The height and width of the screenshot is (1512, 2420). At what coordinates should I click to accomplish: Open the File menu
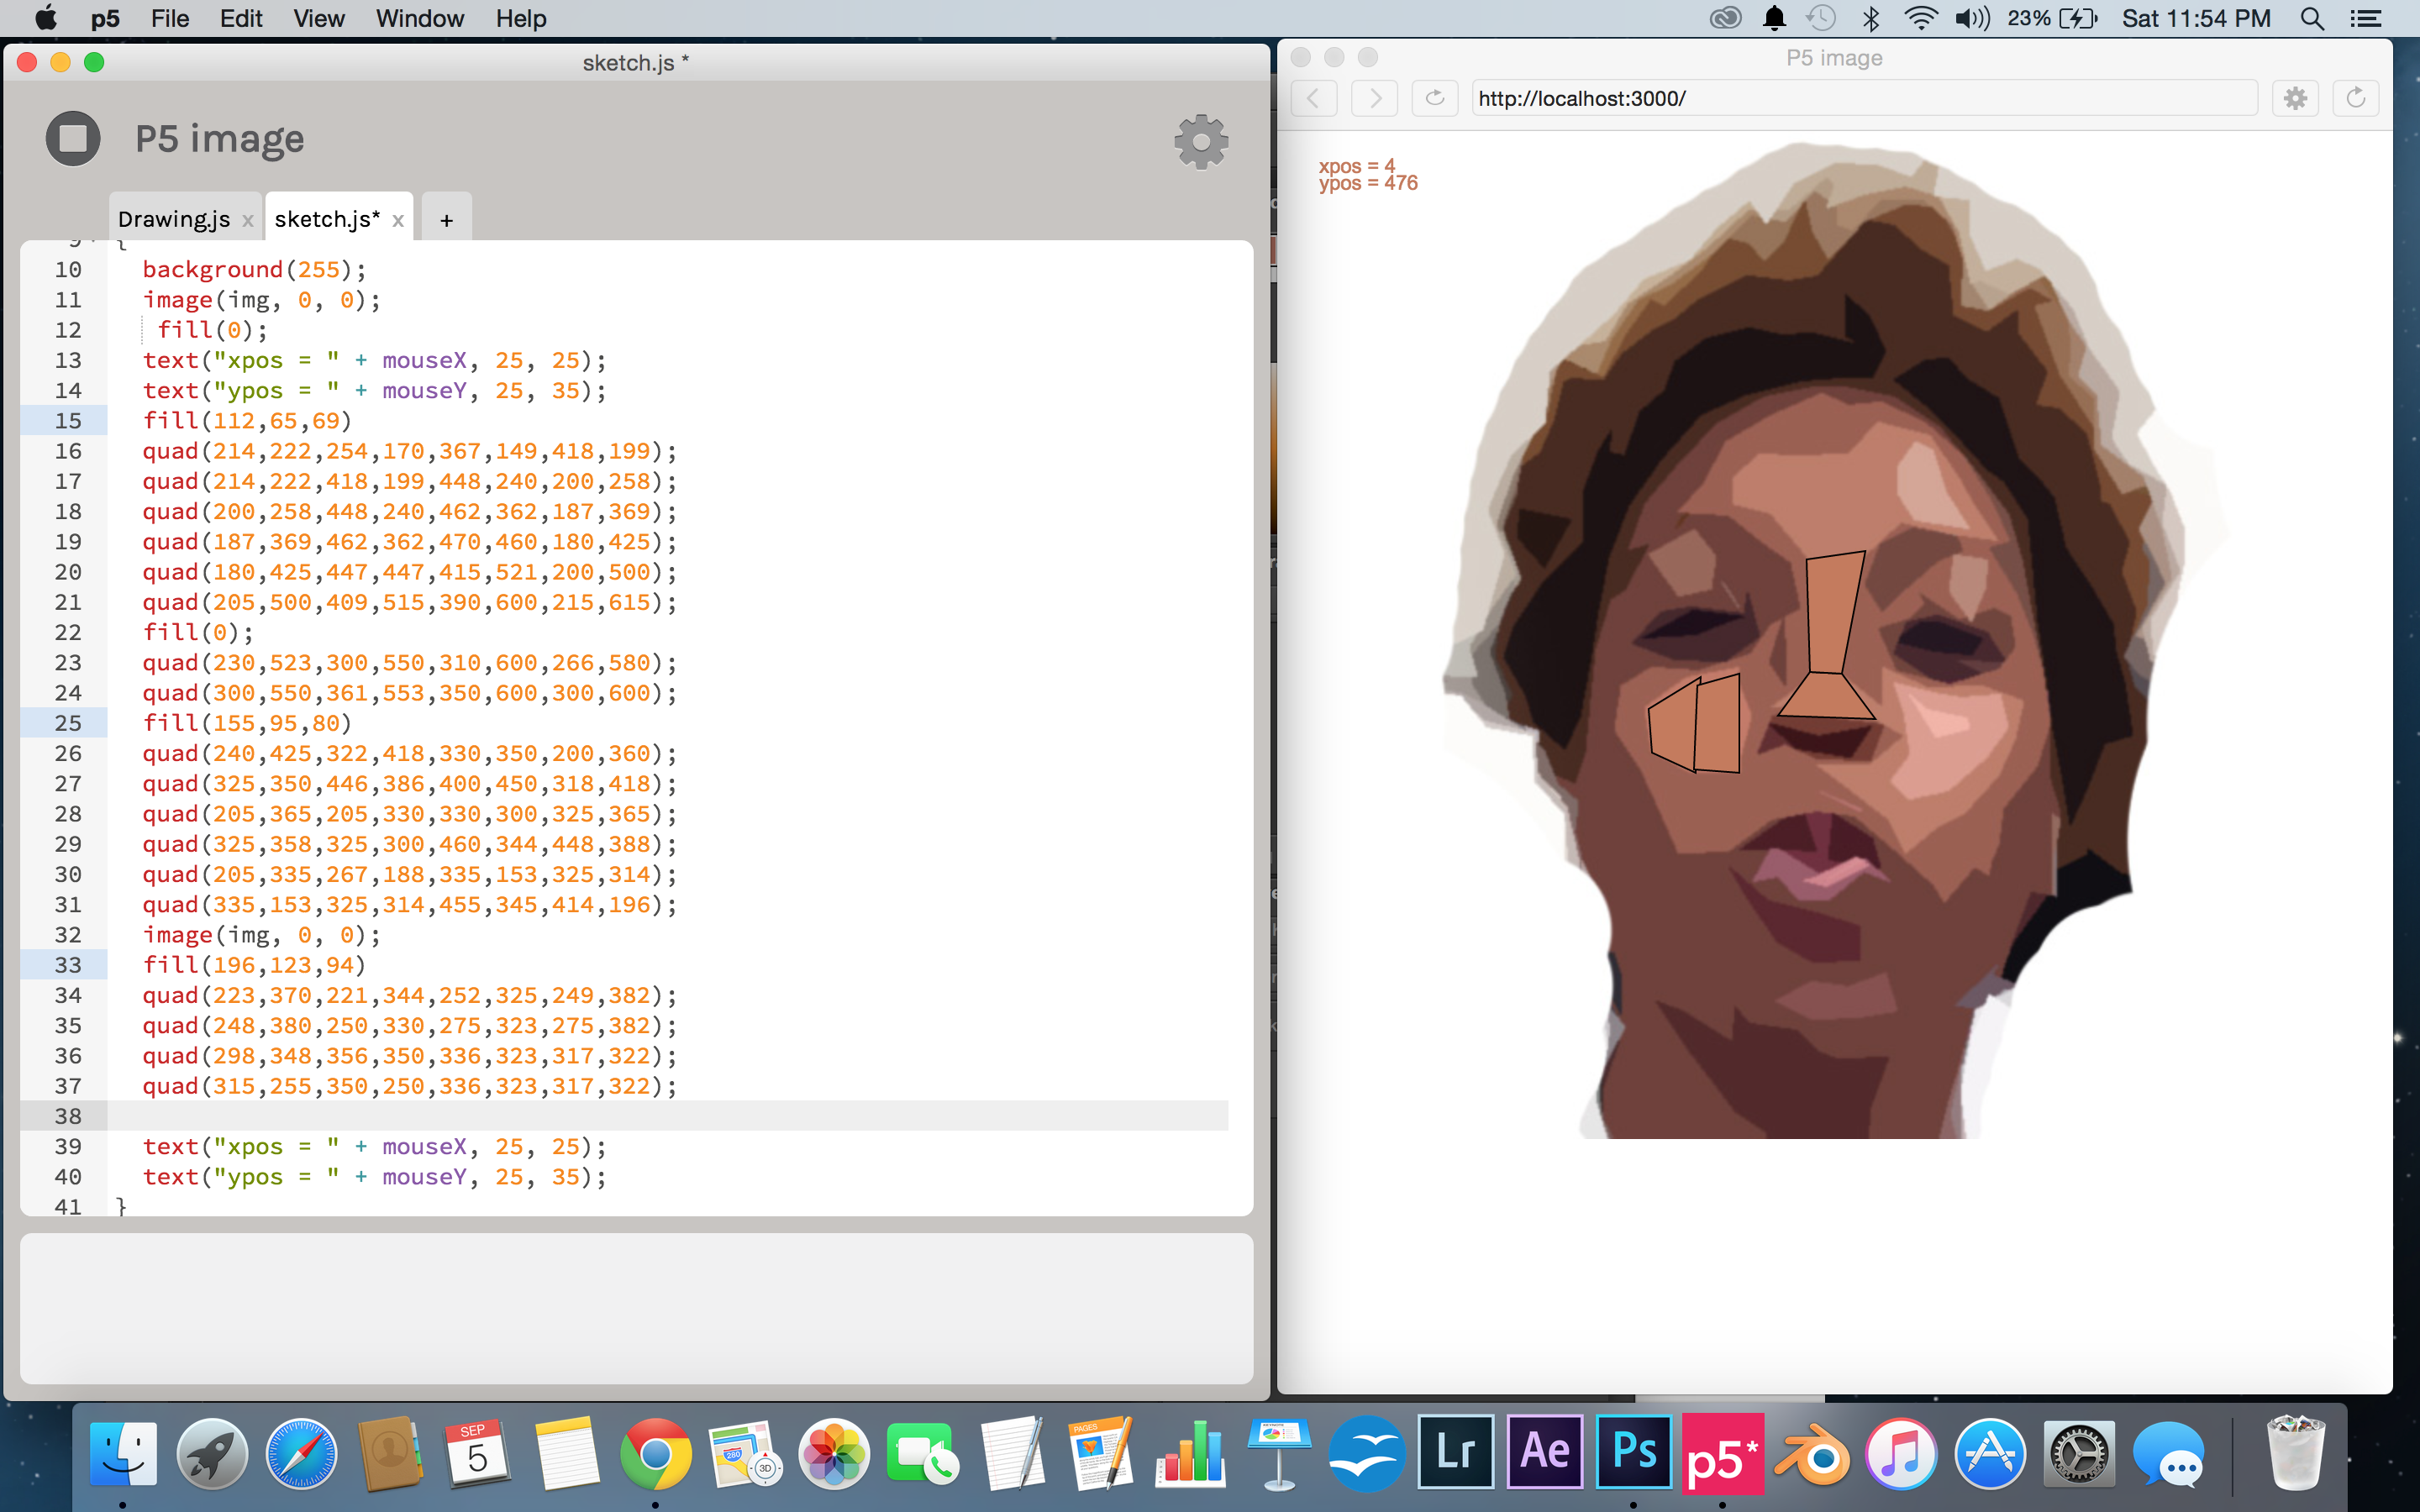[x=170, y=18]
